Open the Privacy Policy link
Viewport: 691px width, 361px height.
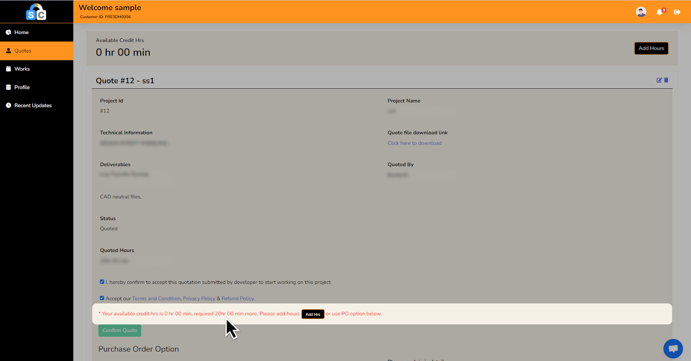[x=199, y=299]
